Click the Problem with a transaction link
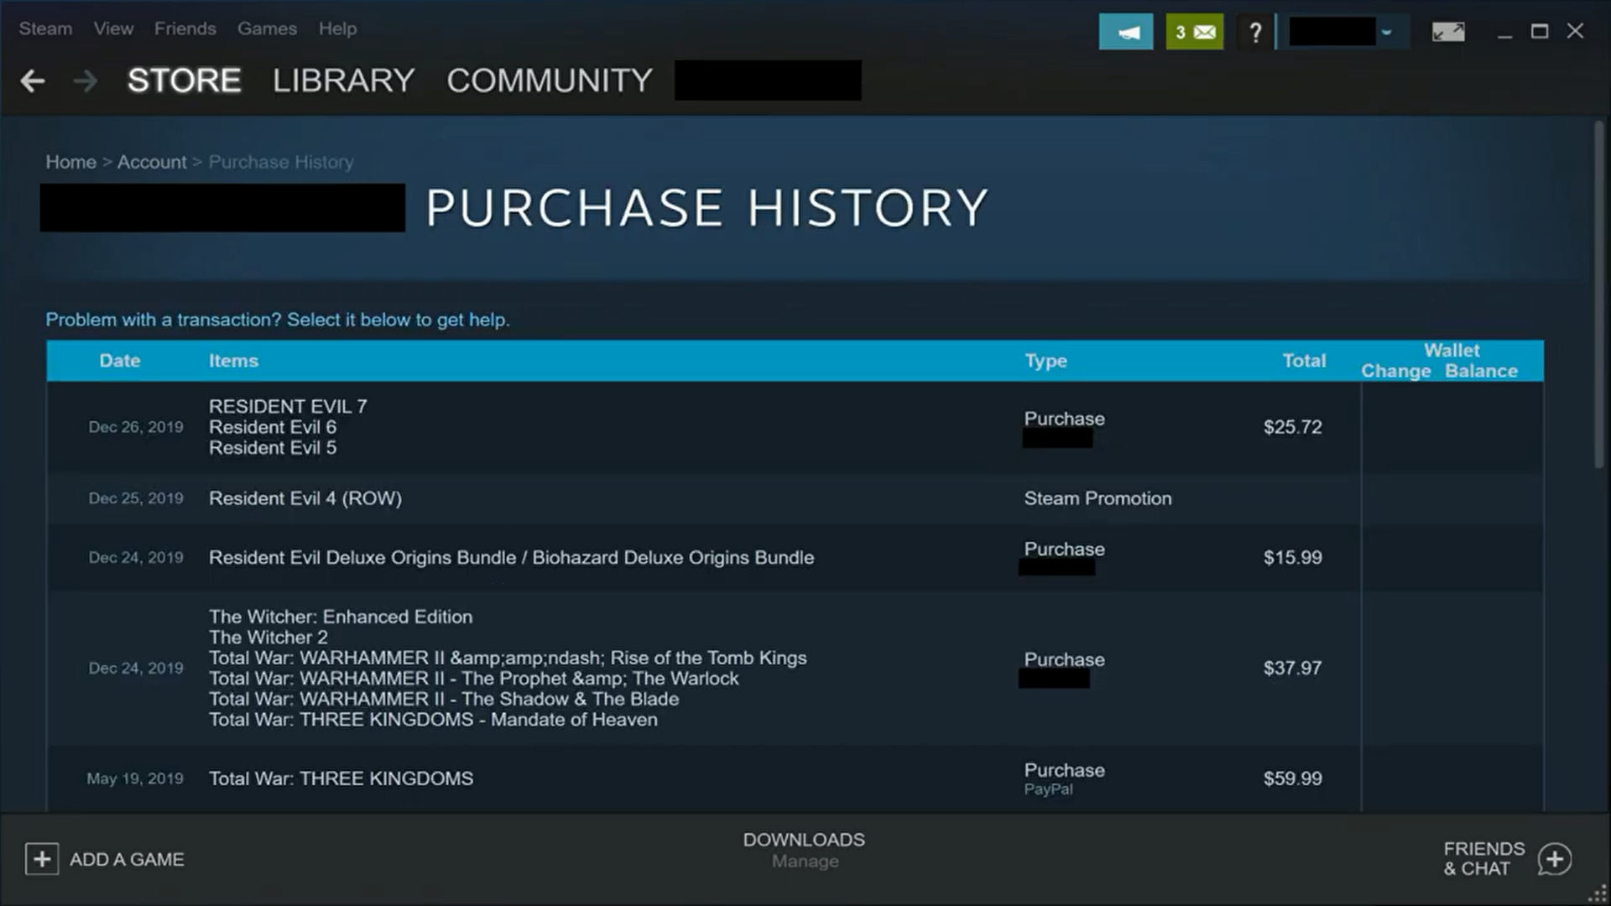 (x=277, y=319)
